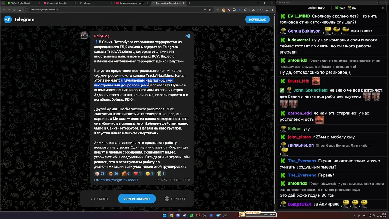The image size is (389, 219).
Task: Click the Выдра0124 username in chat
Action: coord(300,204)
